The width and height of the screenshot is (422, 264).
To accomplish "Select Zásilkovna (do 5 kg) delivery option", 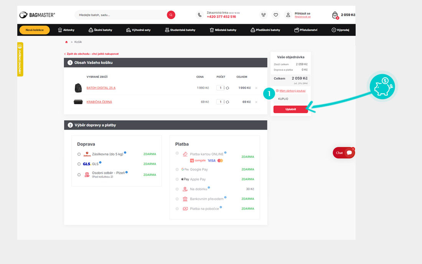I will click(x=79, y=154).
